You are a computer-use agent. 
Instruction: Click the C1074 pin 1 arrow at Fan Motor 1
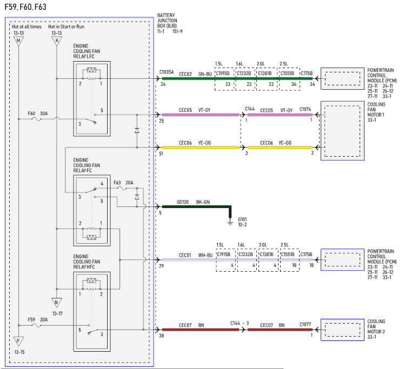317,115
